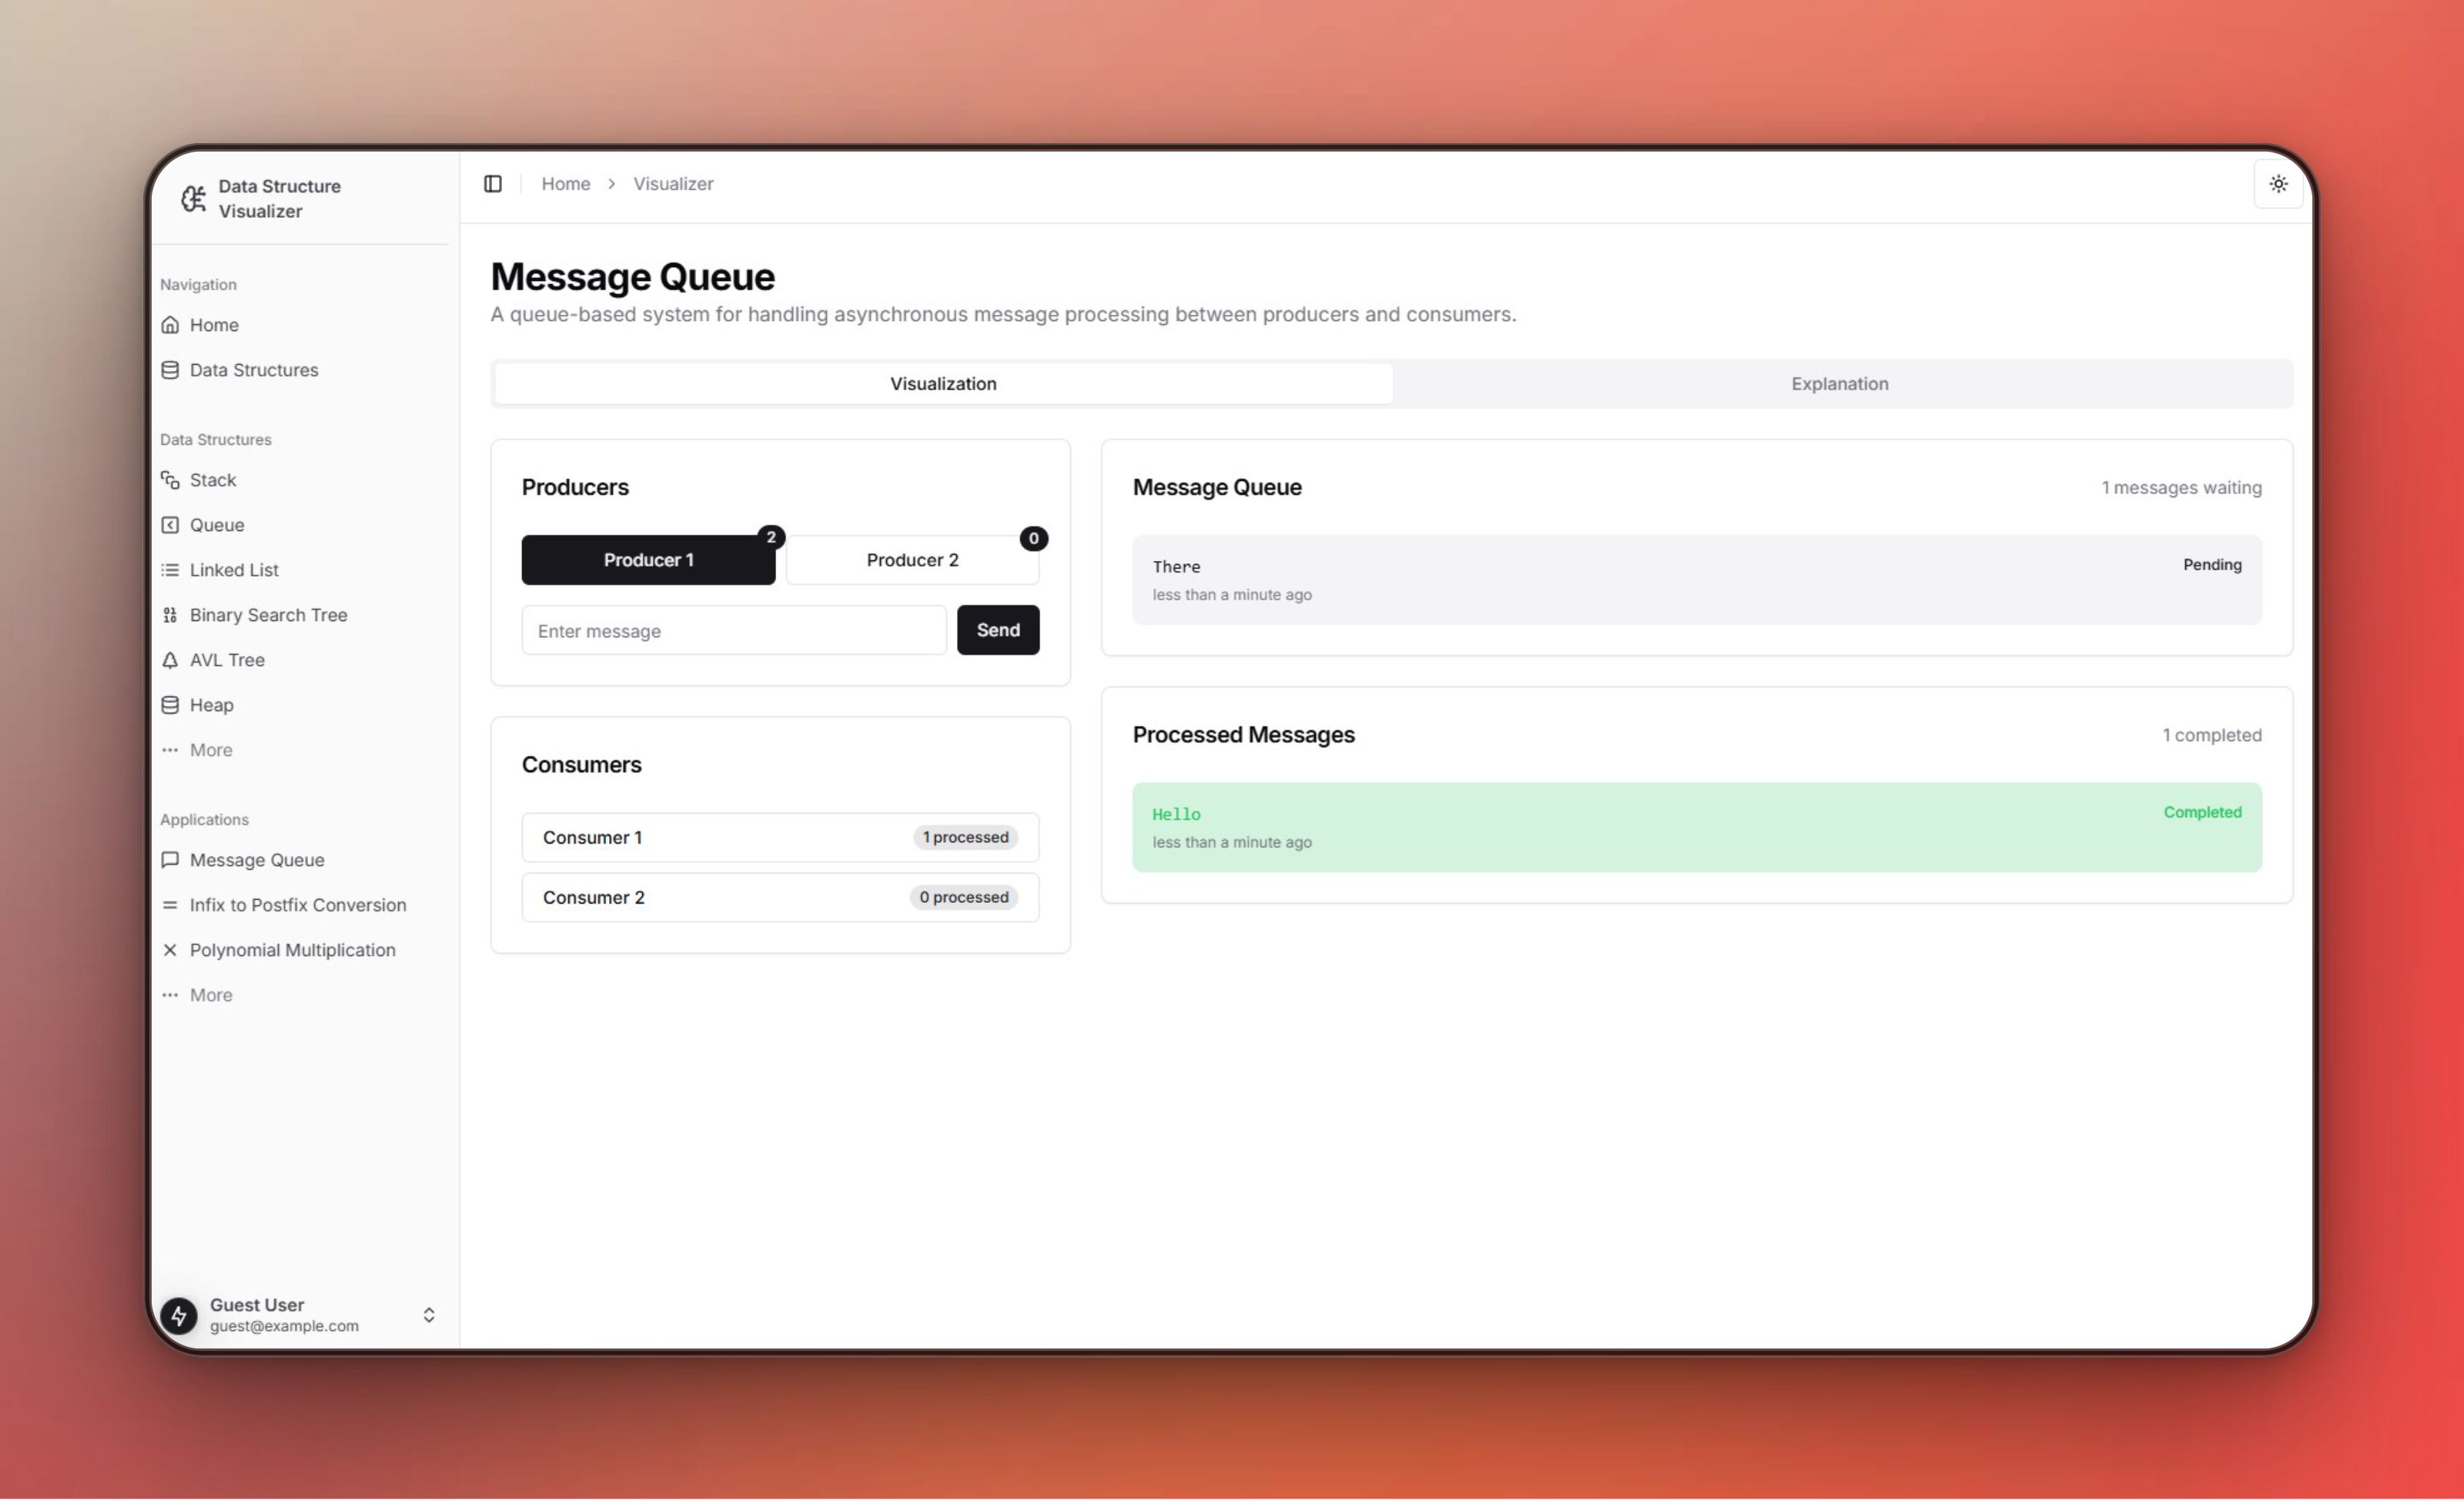Open the Linked List icon

[170, 570]
